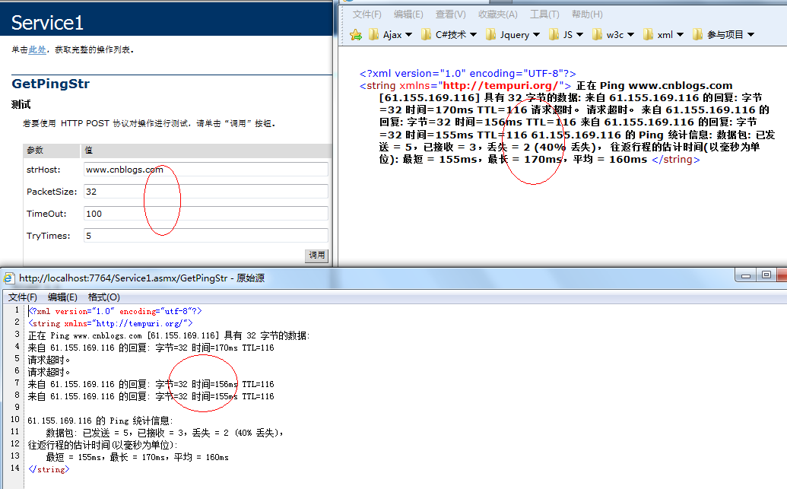The width and height of the screenshot is (787, 489).
Task: Expand the Ajax folder dropdown arrow
Action: click(x=408, y=35)
